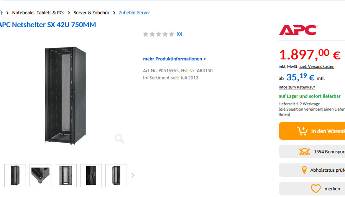345x197 pixels.
Task: Open Server & Zubehör breadcrumb
Action: 91,13
